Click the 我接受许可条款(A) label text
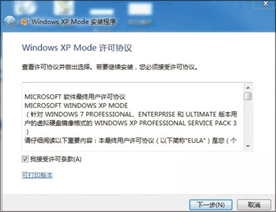The width and height of the screenshot is (276, 212). click(56, 159)
